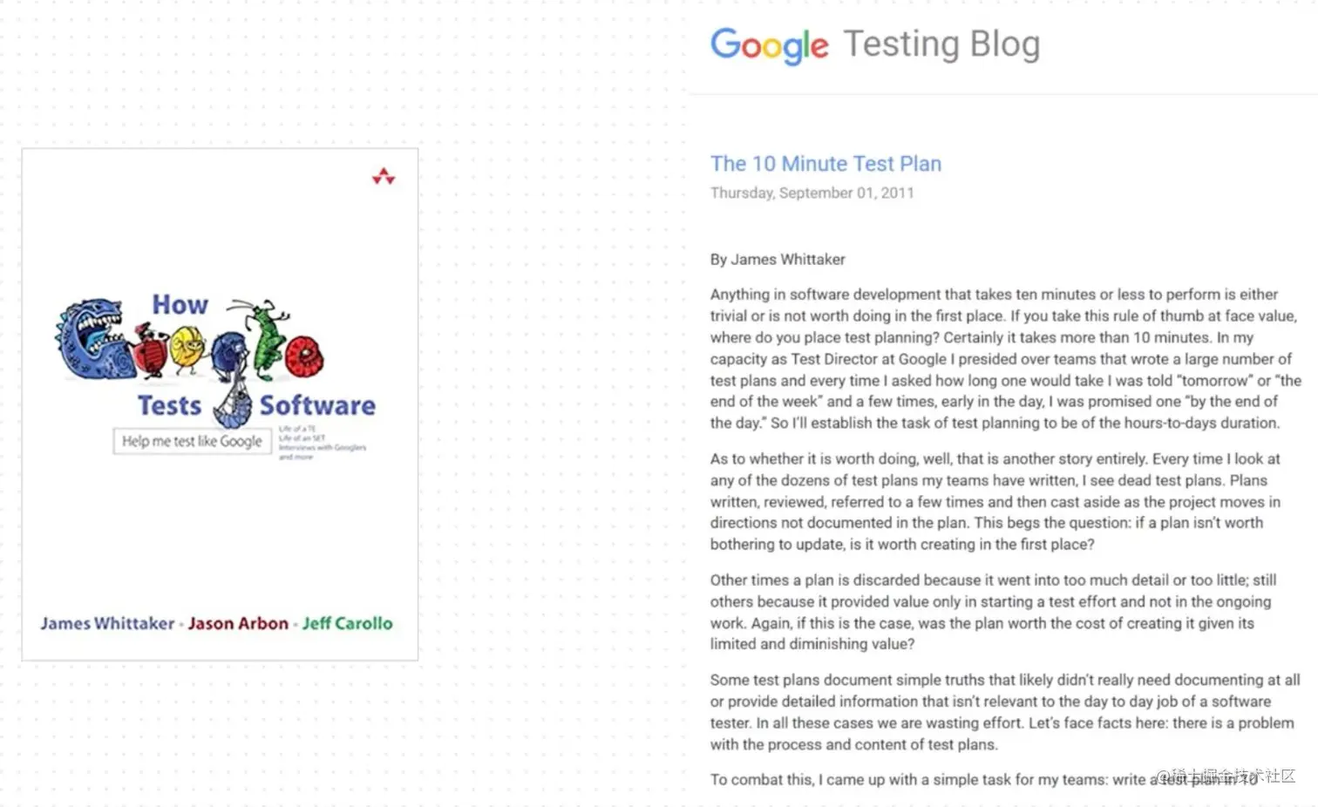The height and width of the screenshot is (807, 1318).
Task: Click the 'Help me test like Google' box on the cover
Action: (x=192, y=441)
